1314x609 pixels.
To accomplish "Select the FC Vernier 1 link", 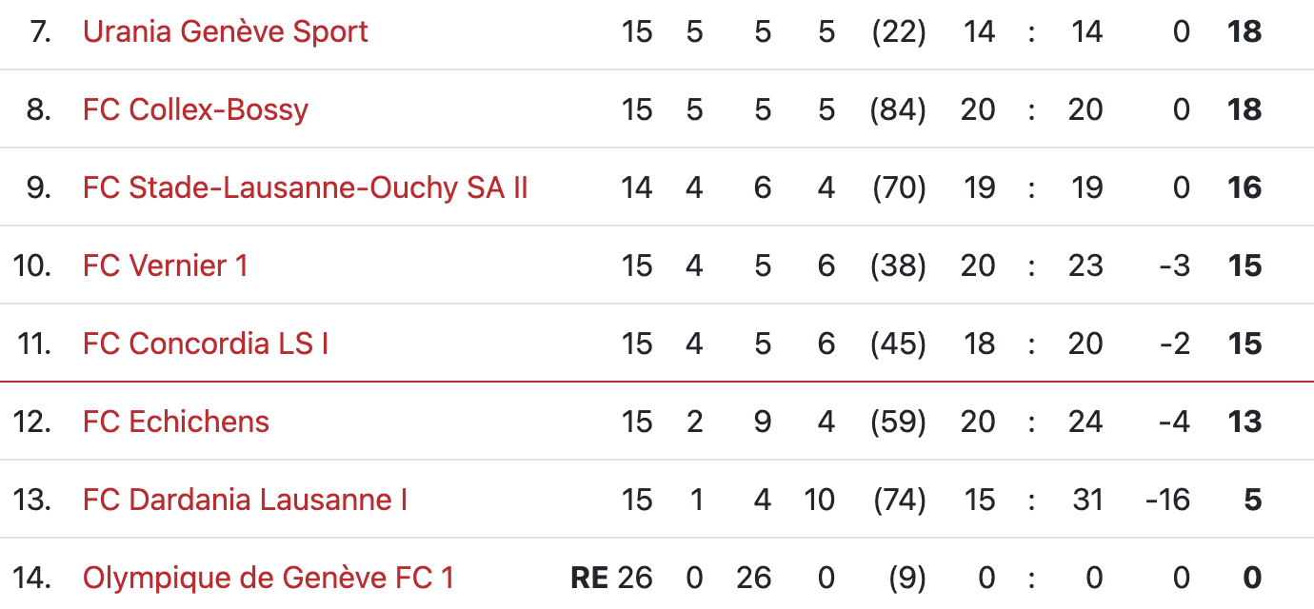I will [x=165, y=266].
